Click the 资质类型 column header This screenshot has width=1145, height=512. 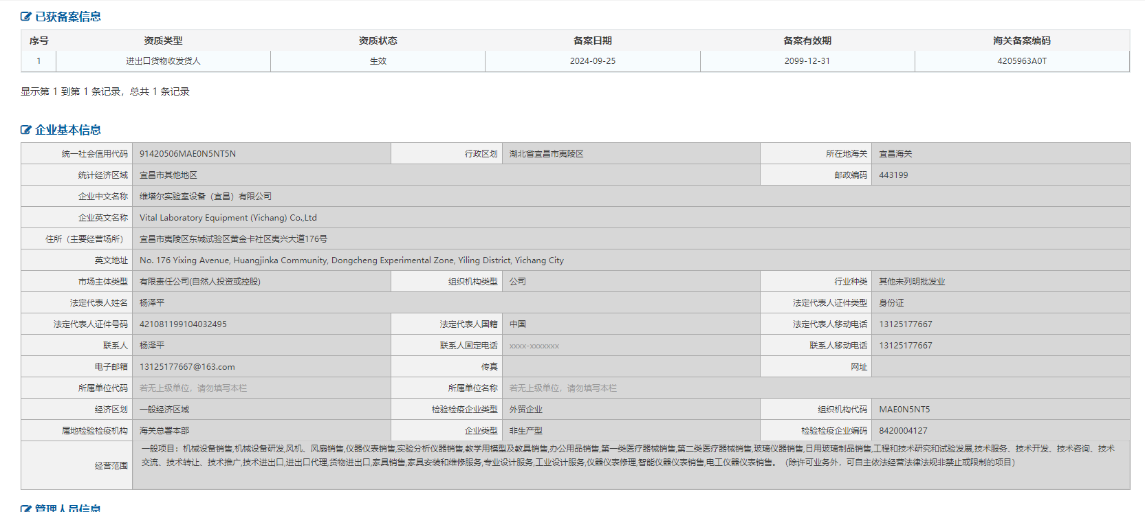pos(163,41)
